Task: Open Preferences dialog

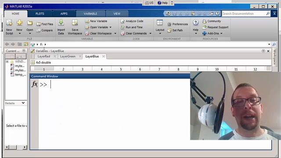Action: pos(177,24)
